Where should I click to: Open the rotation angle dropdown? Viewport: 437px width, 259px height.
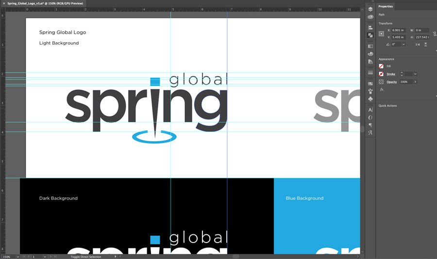click(x=403, y=44)
